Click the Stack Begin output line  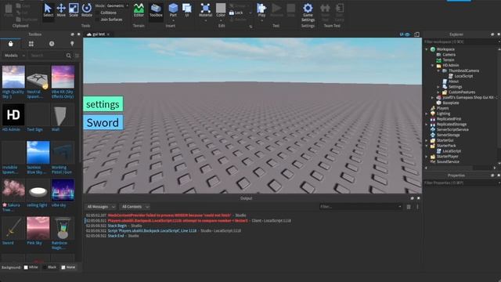(117, 226)
